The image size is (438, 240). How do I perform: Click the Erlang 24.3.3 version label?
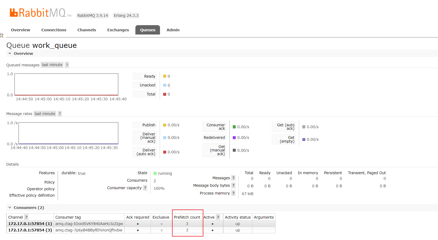[x=126, y=16]
